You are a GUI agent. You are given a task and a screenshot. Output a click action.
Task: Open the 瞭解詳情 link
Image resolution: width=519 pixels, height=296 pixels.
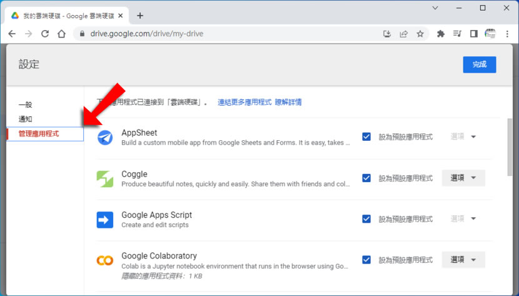pyautogui.click(x=288, y=102)
